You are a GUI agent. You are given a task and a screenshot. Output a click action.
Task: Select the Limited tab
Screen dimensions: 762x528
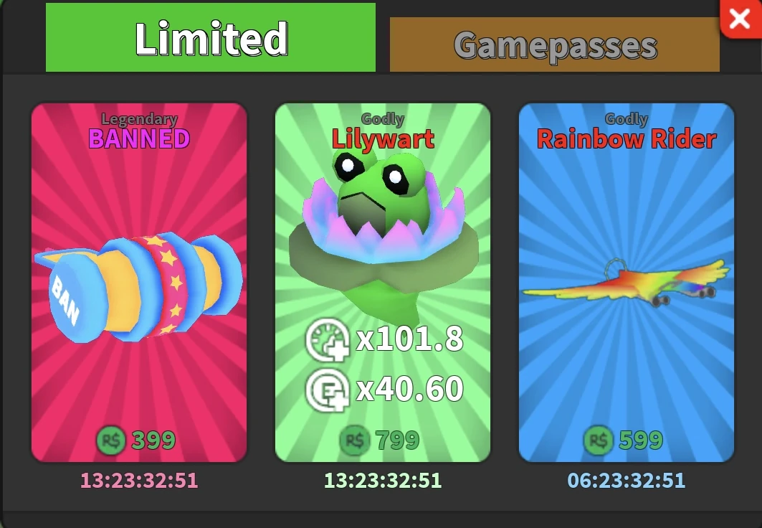tap(211, 37)
